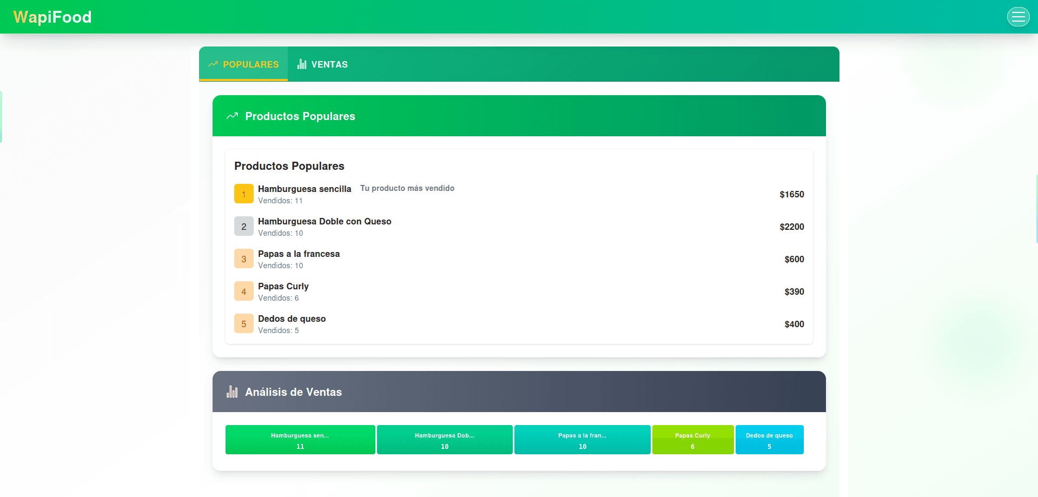Click the WapiFood logo

pos(52,17)
